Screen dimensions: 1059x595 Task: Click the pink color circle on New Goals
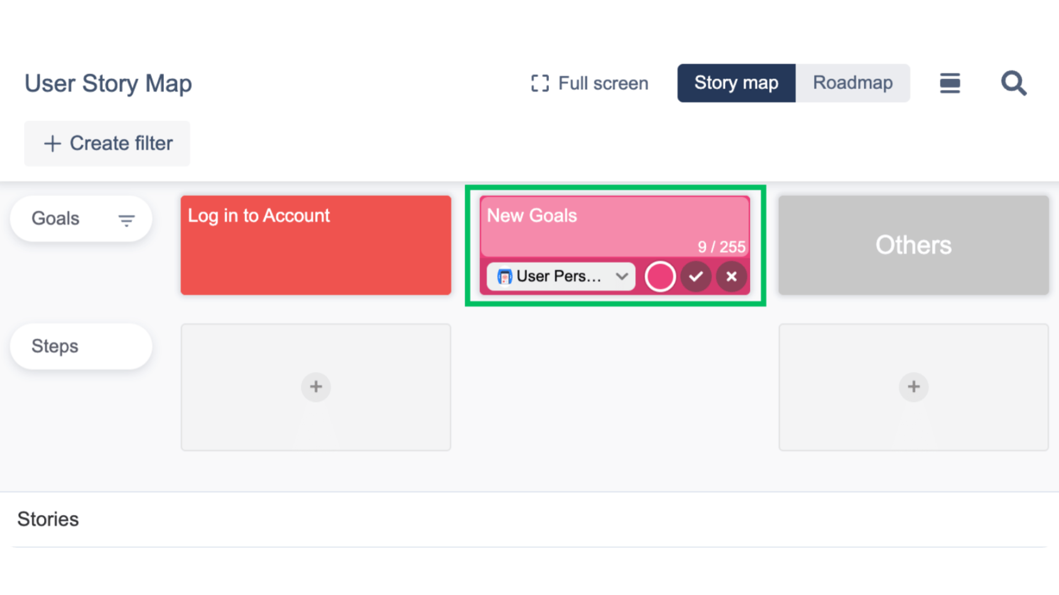[x=660, y=277]
